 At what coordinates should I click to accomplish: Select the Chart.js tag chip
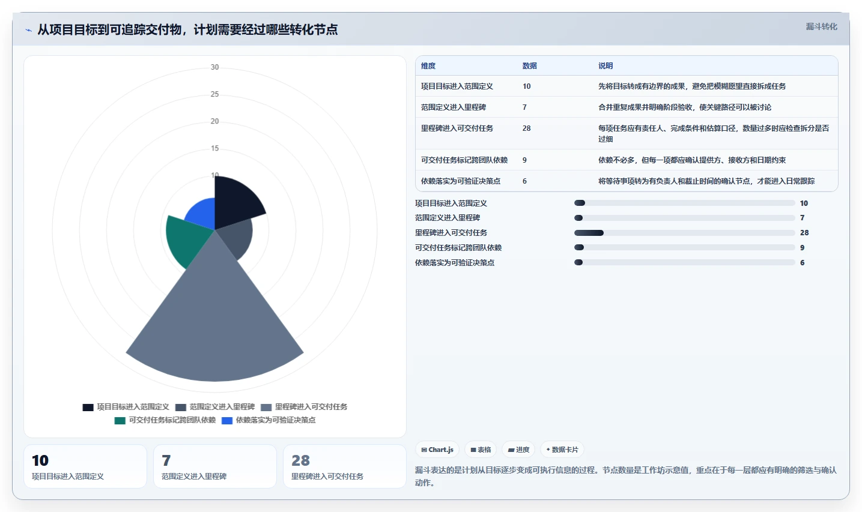437,450
